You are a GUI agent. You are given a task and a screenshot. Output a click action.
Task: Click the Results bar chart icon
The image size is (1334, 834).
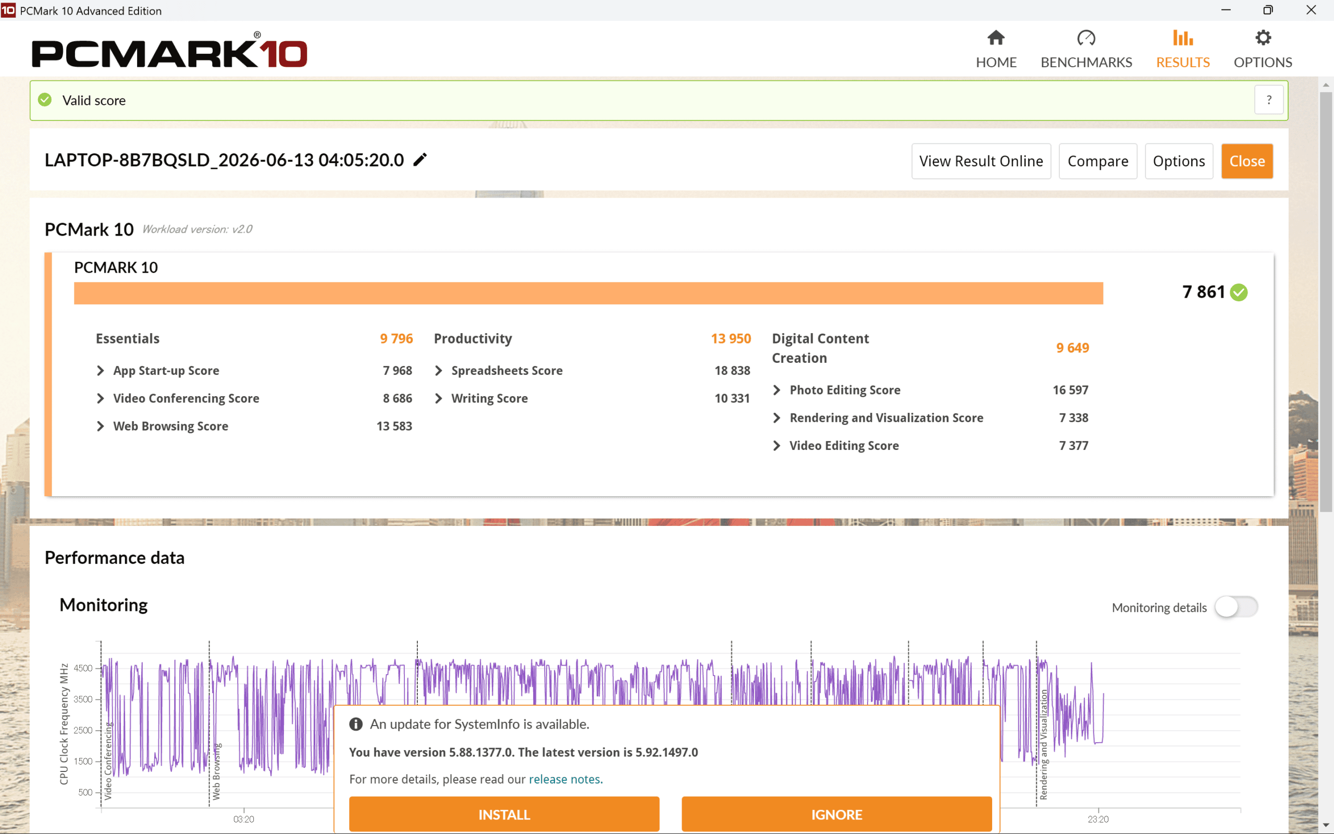[1182, 38]
